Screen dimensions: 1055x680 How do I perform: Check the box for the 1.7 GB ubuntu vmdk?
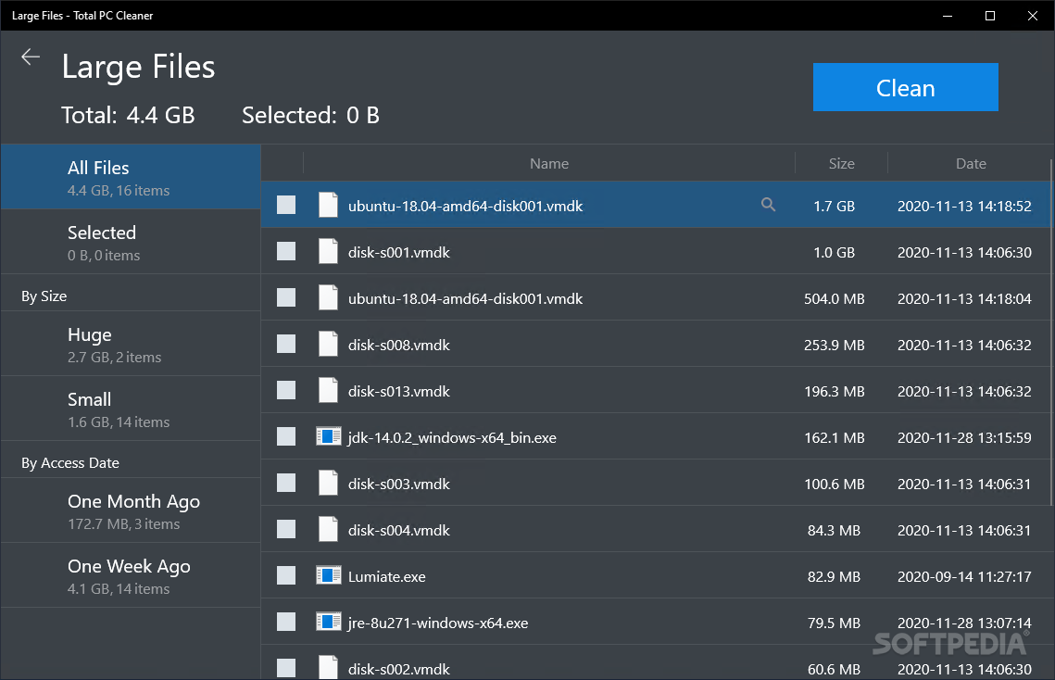click(286, 206)
